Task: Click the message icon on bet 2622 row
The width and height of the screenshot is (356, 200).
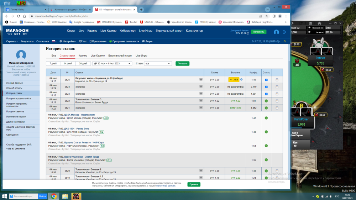Action: tap(201, 101)
